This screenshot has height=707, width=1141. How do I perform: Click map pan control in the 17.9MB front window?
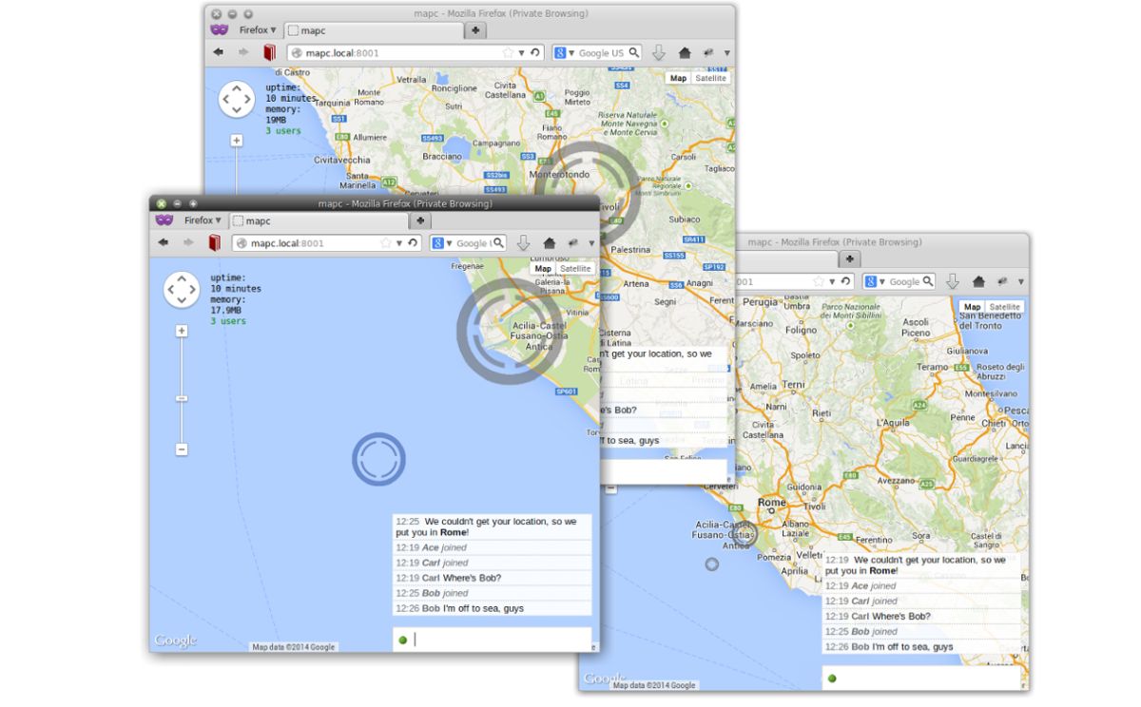tap(182, 289)
